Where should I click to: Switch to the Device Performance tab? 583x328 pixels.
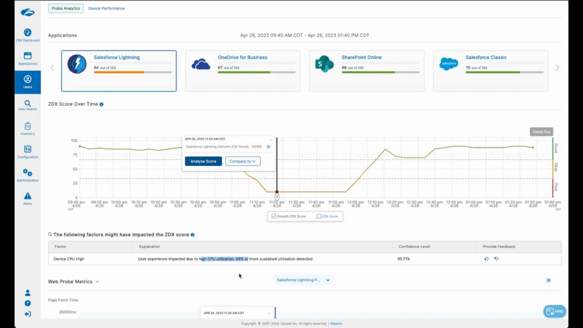tap(106, 8)
